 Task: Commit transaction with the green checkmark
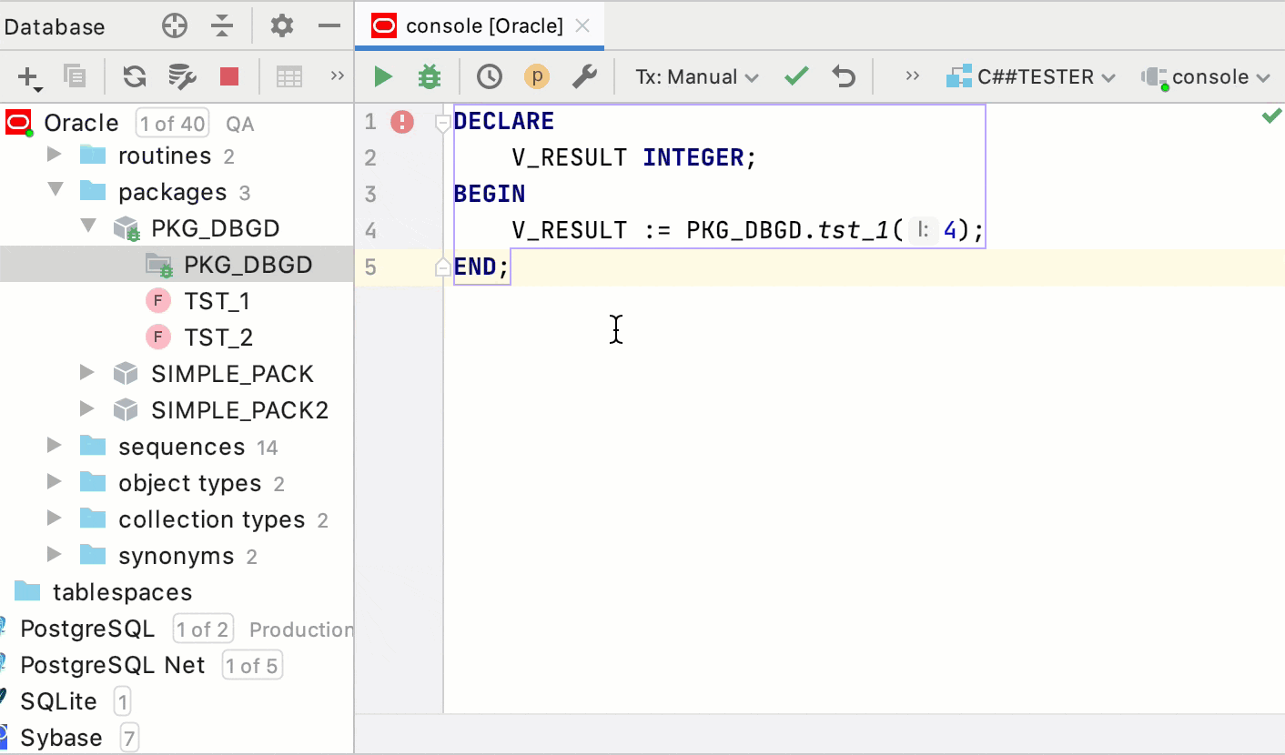click(x=796, y=77)
